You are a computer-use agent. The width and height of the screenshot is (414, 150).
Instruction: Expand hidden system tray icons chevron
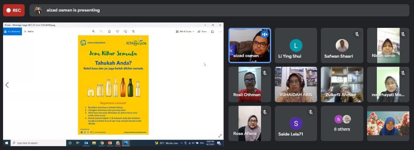(x=181, y=143)
